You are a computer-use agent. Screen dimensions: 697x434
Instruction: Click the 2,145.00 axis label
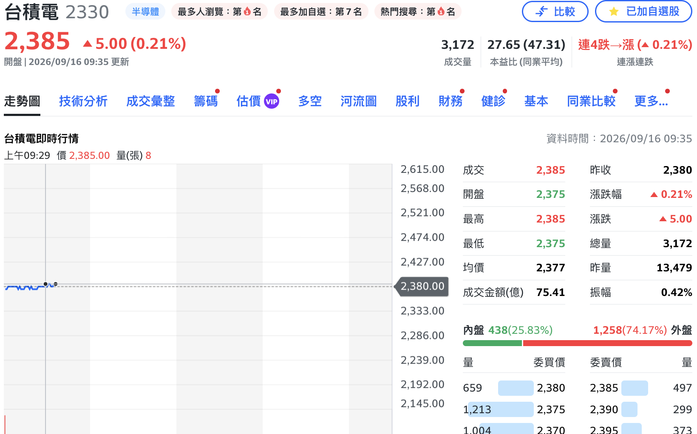click(x=422, y=404)
